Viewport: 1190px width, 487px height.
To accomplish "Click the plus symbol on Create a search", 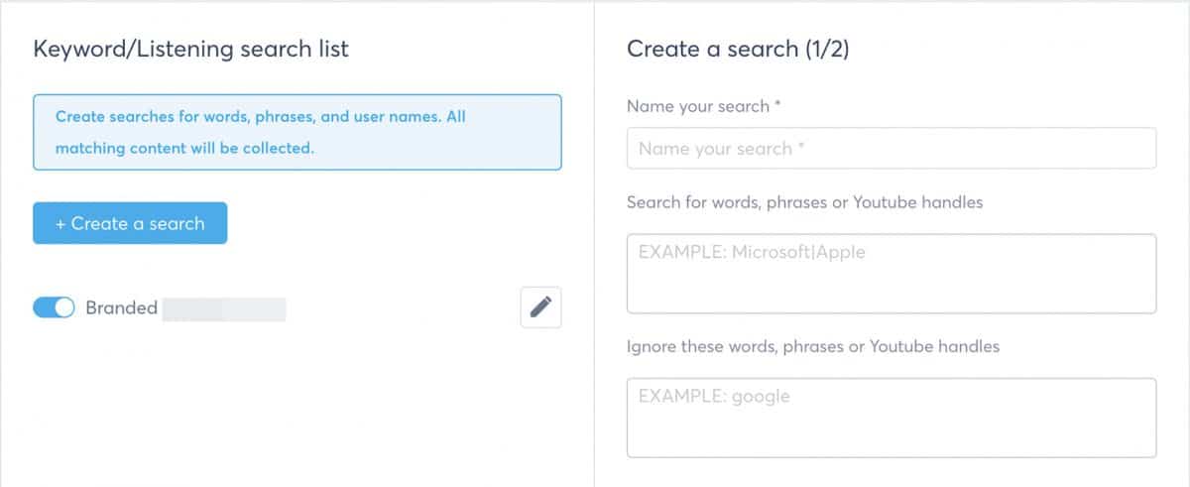I will (60, 223).
